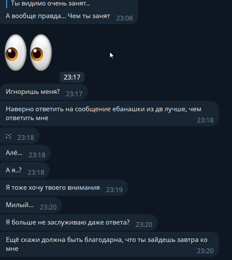Image resolution: width=232 pixels, height=260 pixels.
Task: Click the 'Милый...' message bubble
Action: tap(31, 205)
